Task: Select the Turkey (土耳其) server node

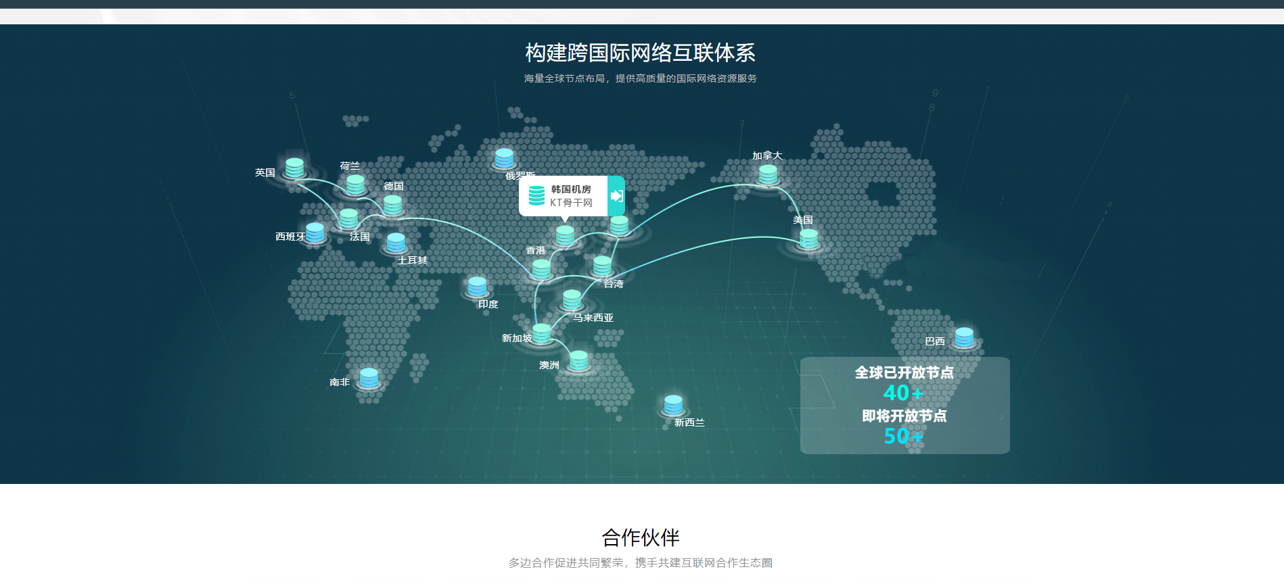Action: point(396,242)
